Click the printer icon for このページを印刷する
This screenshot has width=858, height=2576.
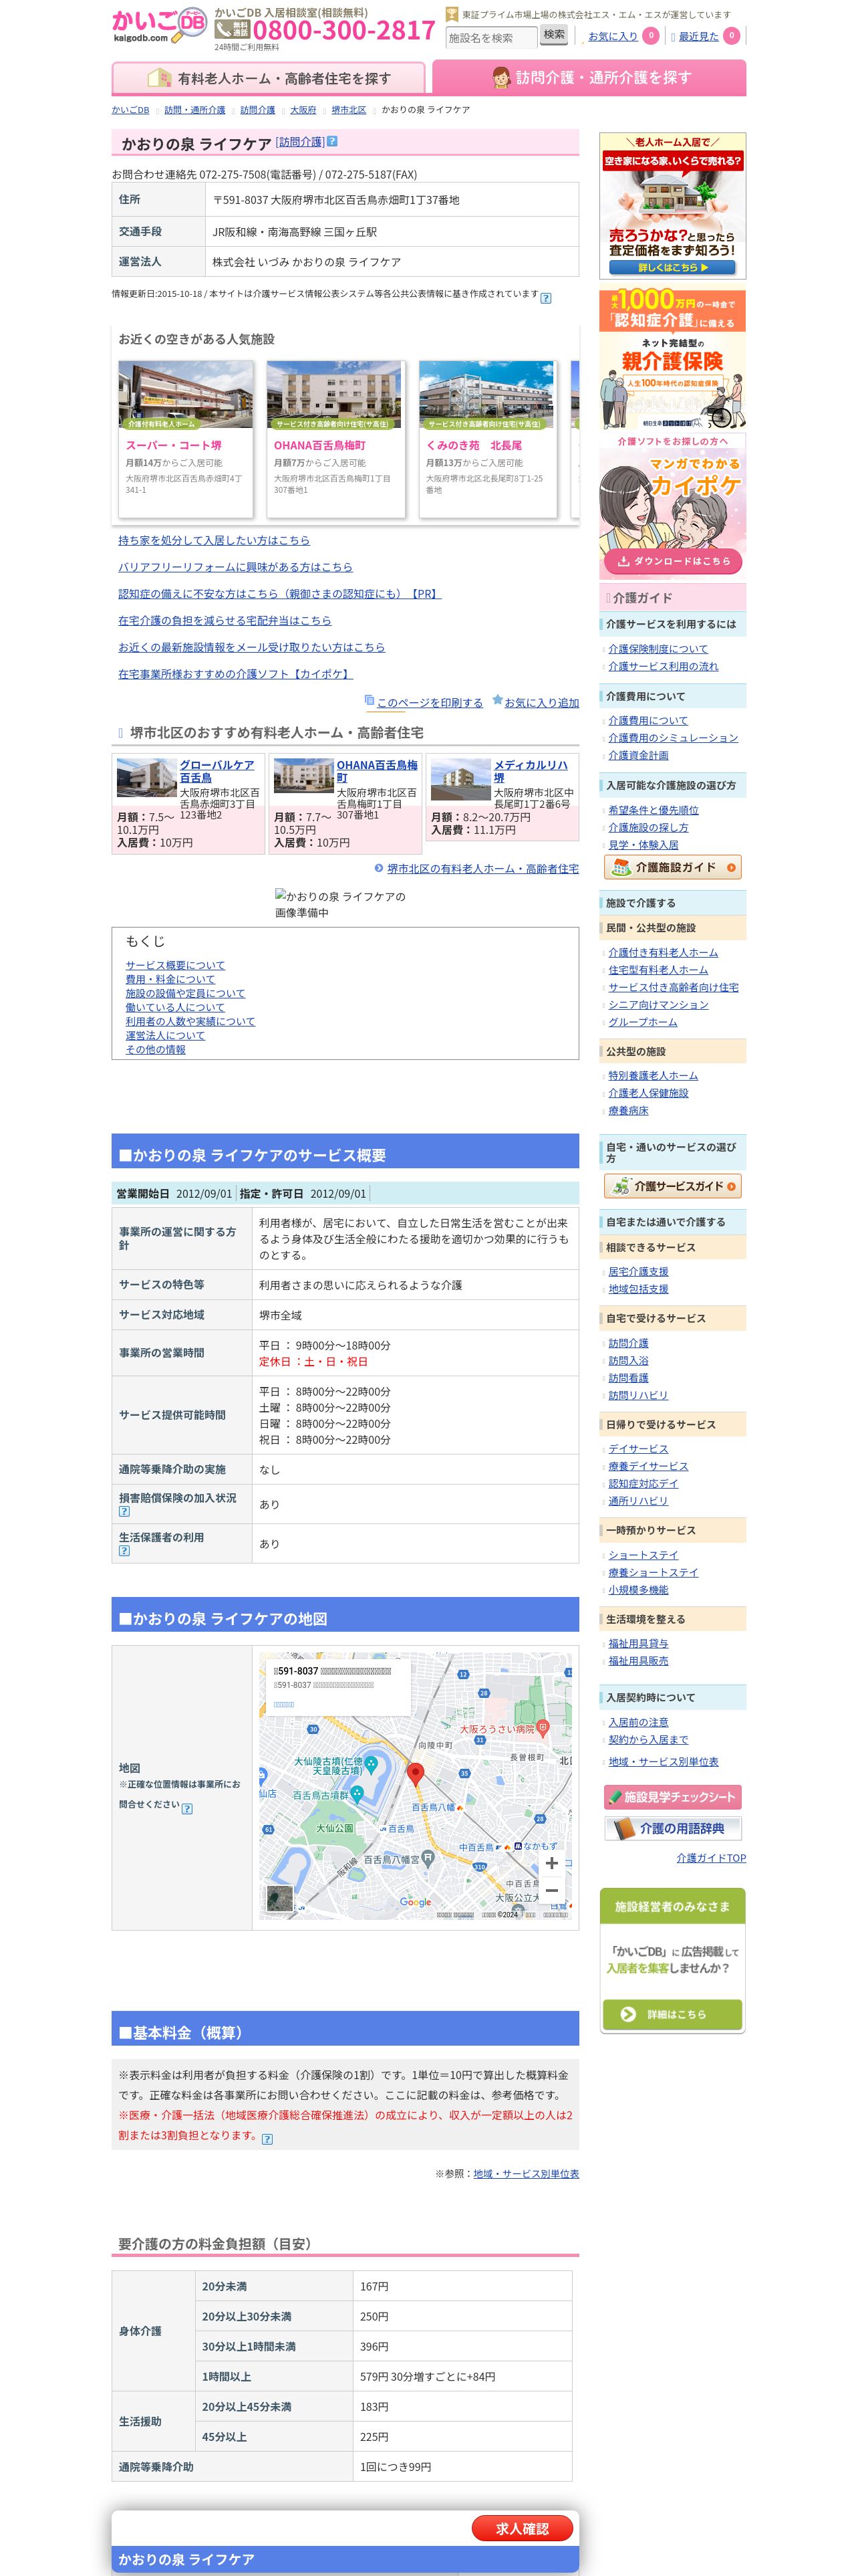[x=370, y=700]
